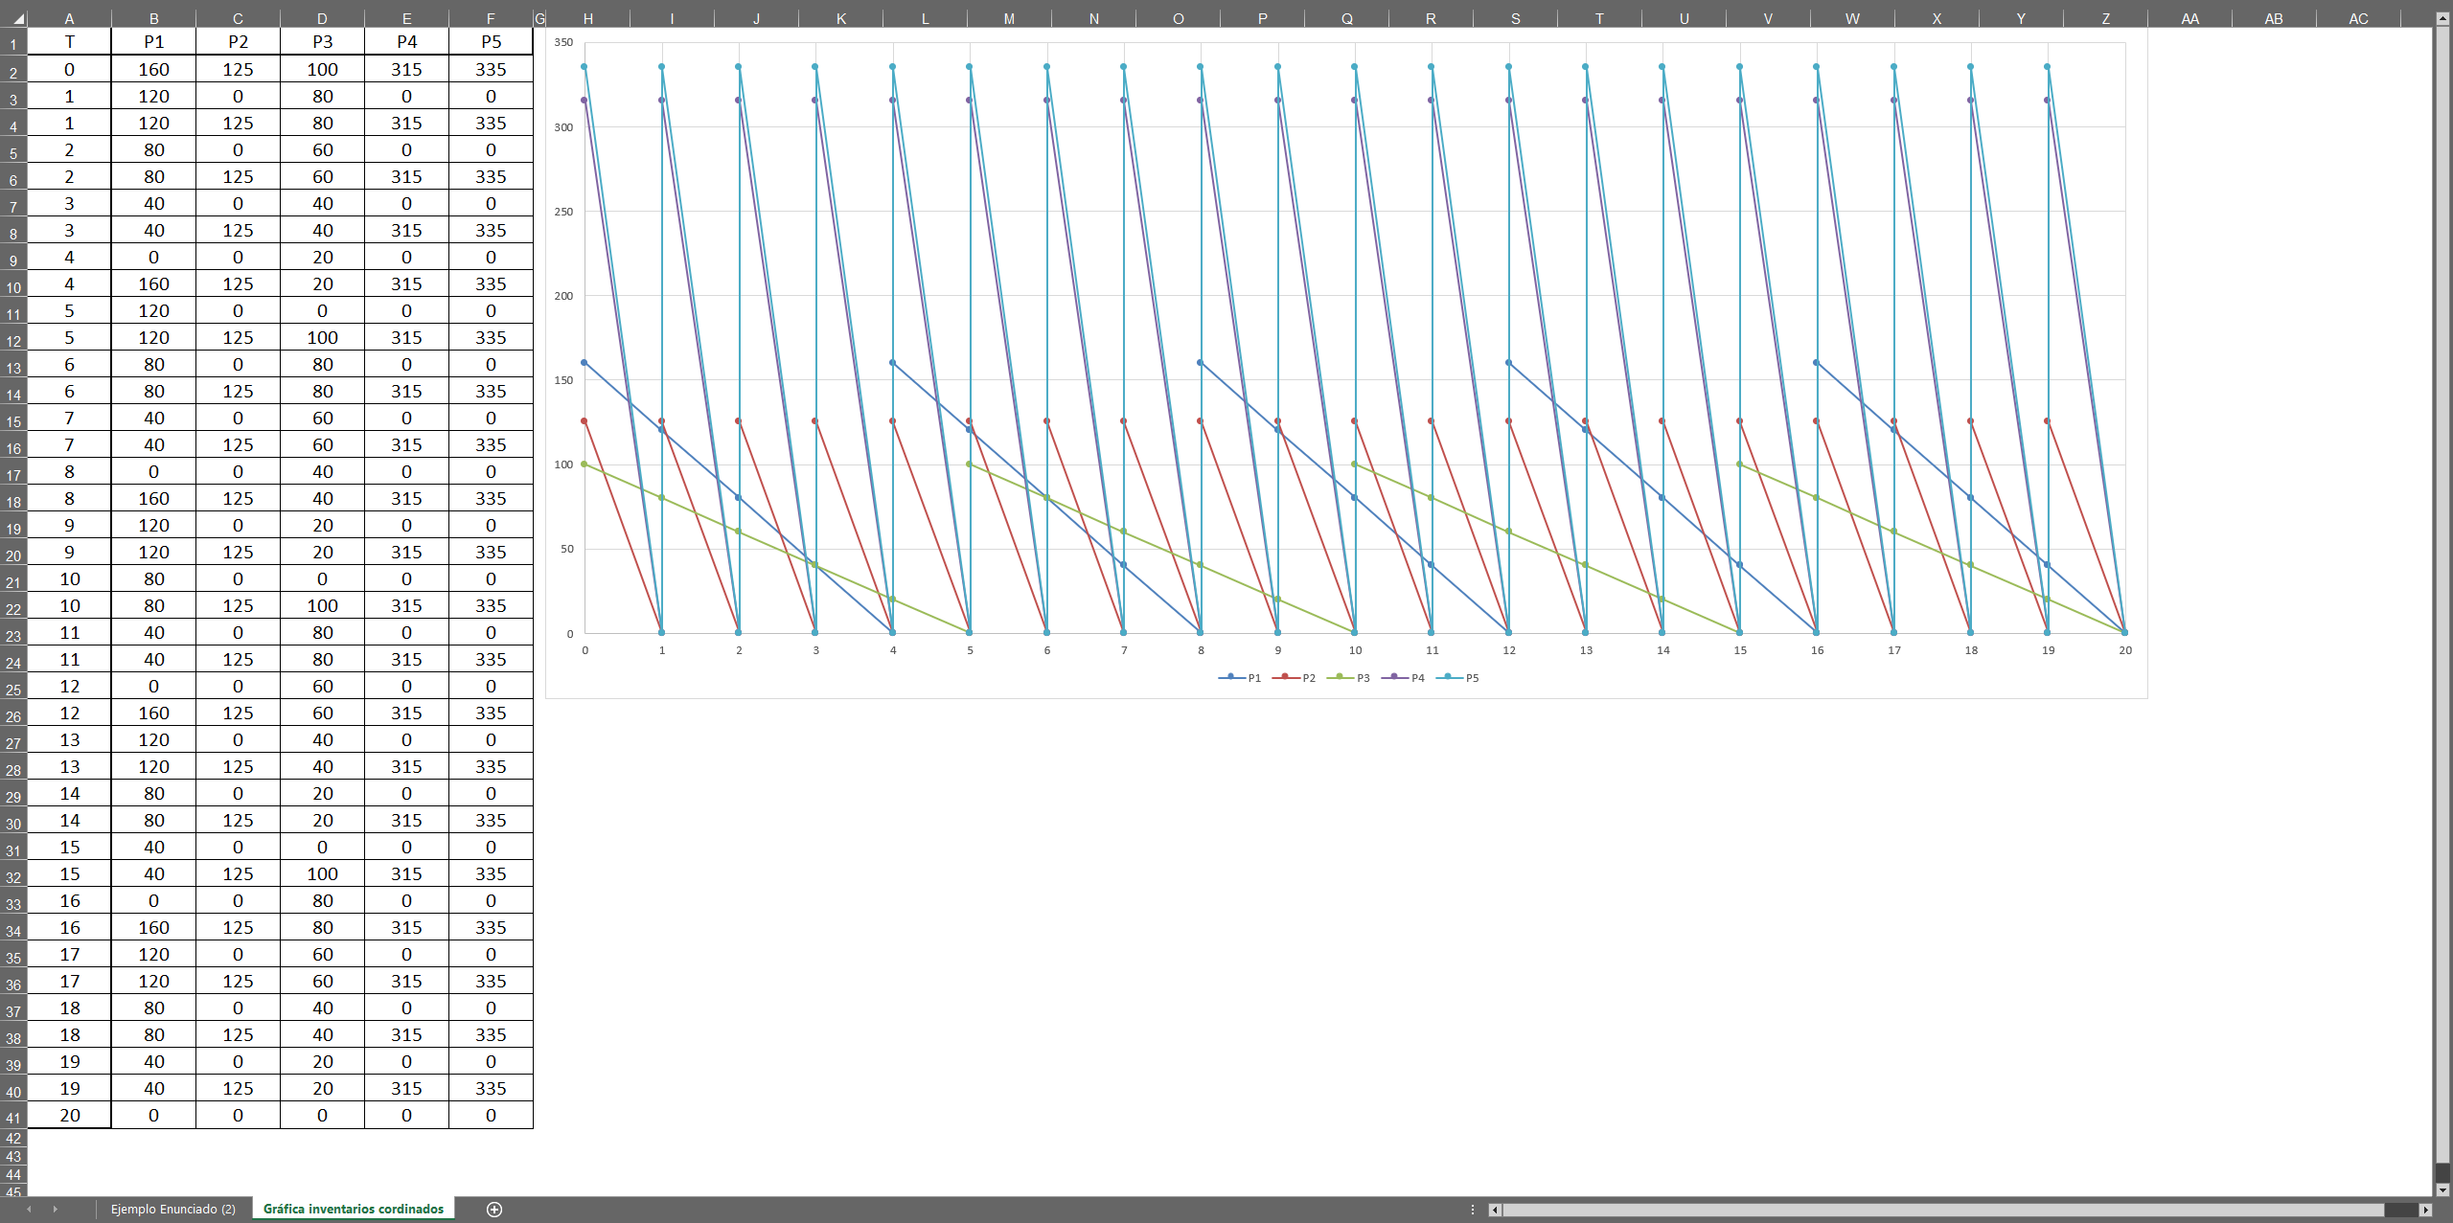Click the new sheet plus icon
This screenshot has width=2453, height=1223.
494,1209
